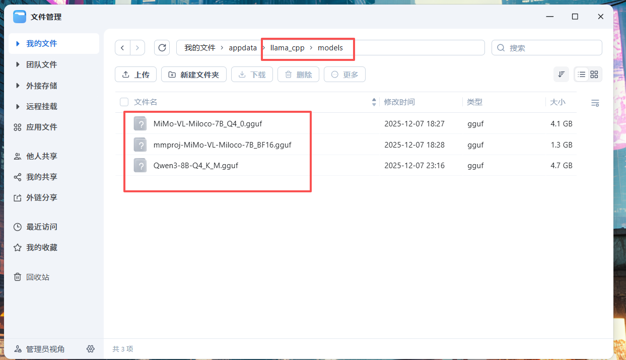Click the file manager app icon in title bar
Viewport: 626px width, 360px height.
[20, 17]
